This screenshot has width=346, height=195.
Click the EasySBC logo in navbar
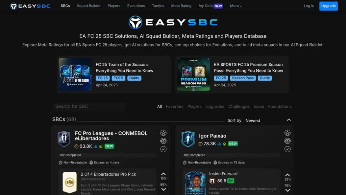pos(30,6)
